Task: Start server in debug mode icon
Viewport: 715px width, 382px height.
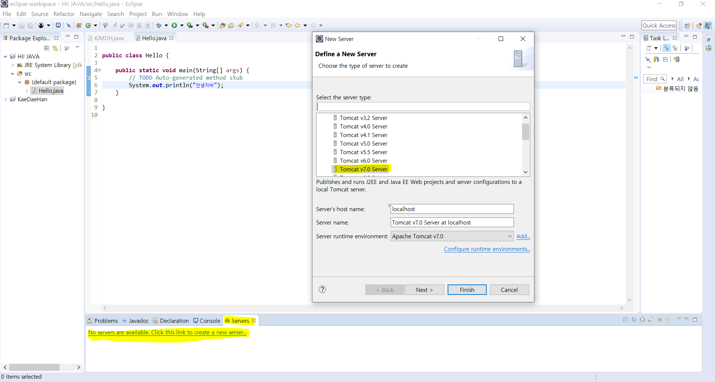Action: coord(634,319)
